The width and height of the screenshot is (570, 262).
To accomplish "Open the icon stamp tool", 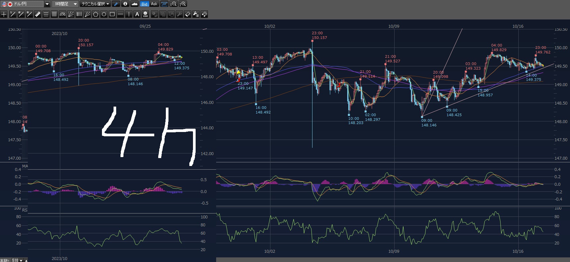I will click(x=146, y=14).
